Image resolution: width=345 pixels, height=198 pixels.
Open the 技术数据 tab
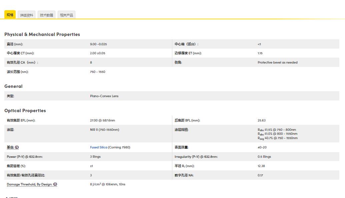[x=46, y=15]
